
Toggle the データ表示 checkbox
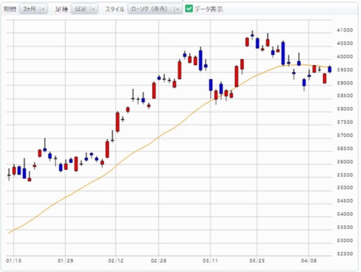pyautogui.click(x=189, y=9)
